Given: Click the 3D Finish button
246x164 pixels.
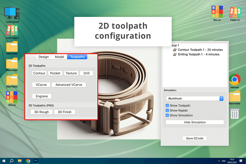Looking at the screenshot, I should (65, 112).
